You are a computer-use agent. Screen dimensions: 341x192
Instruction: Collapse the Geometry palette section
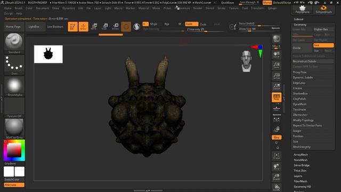300,25
